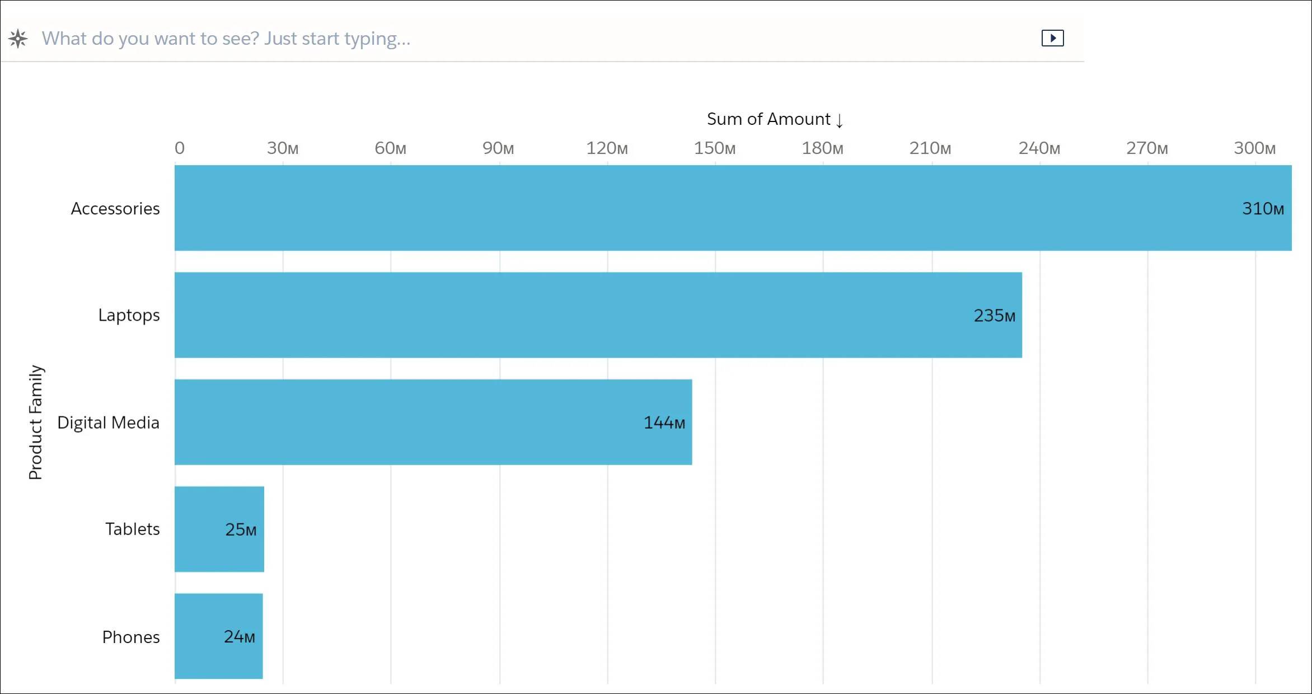Click the Digital Media category label
Screen dimensions: 1312x694
(108, 423)
